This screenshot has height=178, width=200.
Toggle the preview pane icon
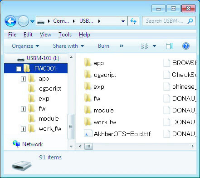[170, 46]
